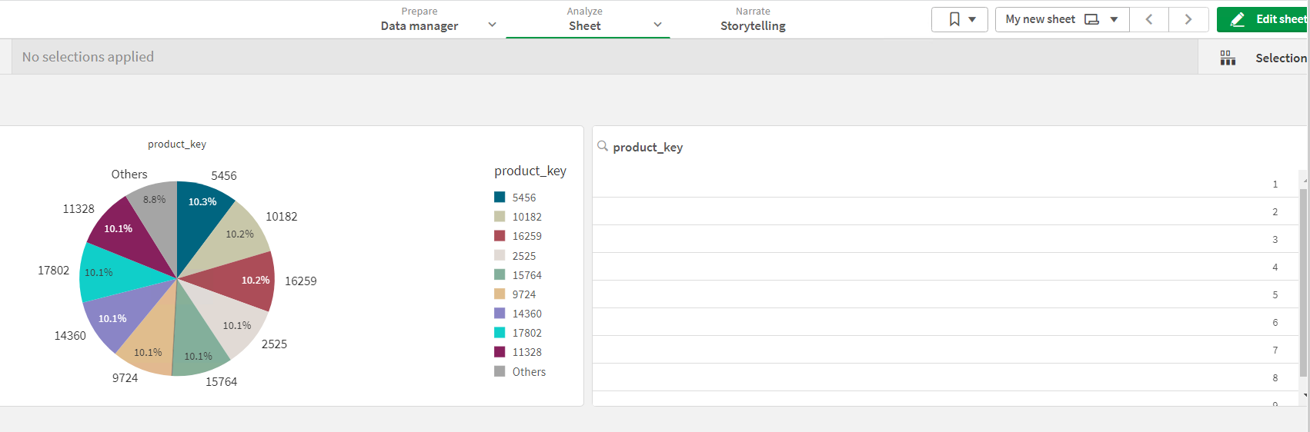The height and width of the screenshot is (432, 1310).
Task: Click the 5456 legend label
Action: pyautogui.click(x=524, y=198)
